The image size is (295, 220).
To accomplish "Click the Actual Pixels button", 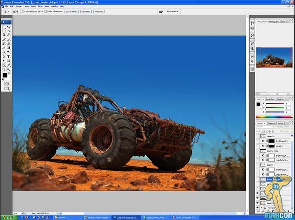I will pos(71,12).
